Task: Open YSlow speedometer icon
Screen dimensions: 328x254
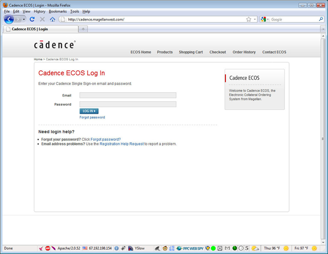Action: pyautogui.click(x=131, y=248)
